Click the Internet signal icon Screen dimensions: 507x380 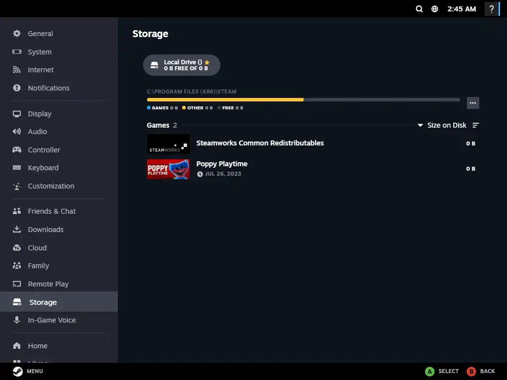[x=17, y=70]
